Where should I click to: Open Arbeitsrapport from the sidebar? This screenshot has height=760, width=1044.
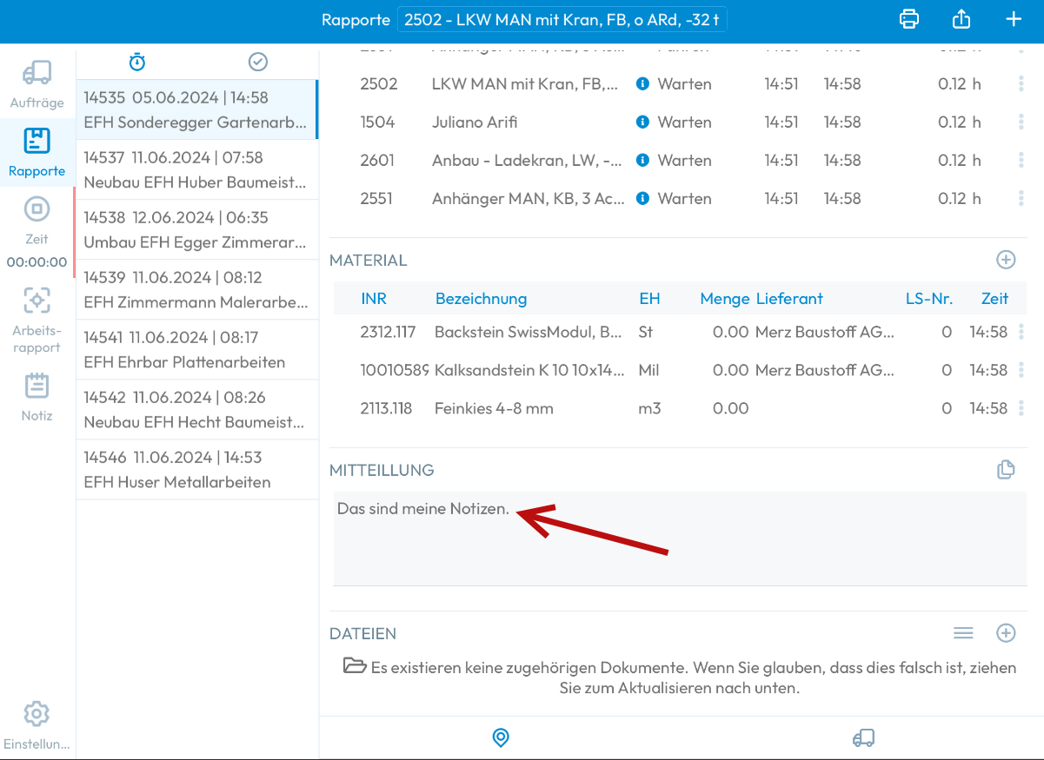pos(37,320)
